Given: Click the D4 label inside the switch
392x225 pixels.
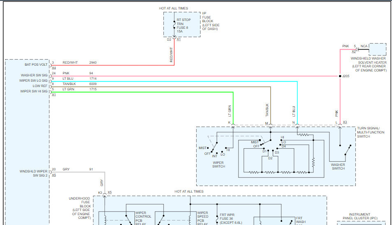Looking at the screenshot, I should [283, 146].
